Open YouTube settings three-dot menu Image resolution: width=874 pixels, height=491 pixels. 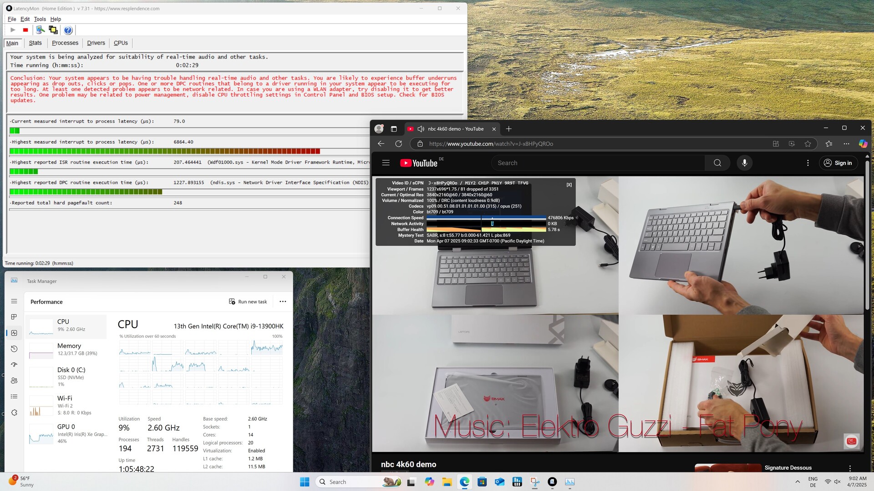(808, 163)
